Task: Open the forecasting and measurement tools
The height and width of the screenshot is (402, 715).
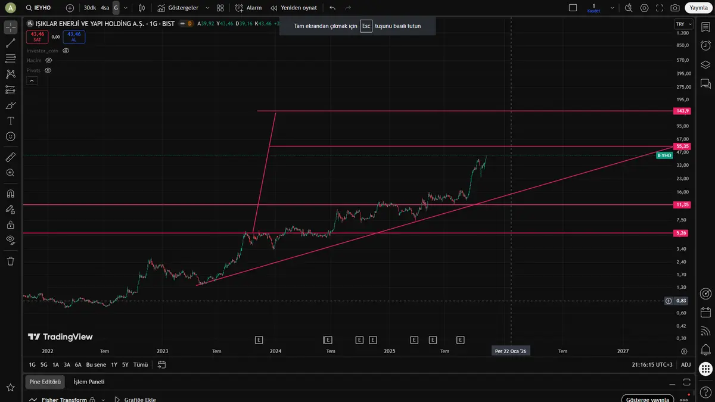Action: 10,89
